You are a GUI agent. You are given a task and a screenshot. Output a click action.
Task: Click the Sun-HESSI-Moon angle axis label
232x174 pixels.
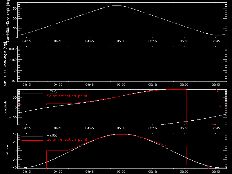coord(5,64)
